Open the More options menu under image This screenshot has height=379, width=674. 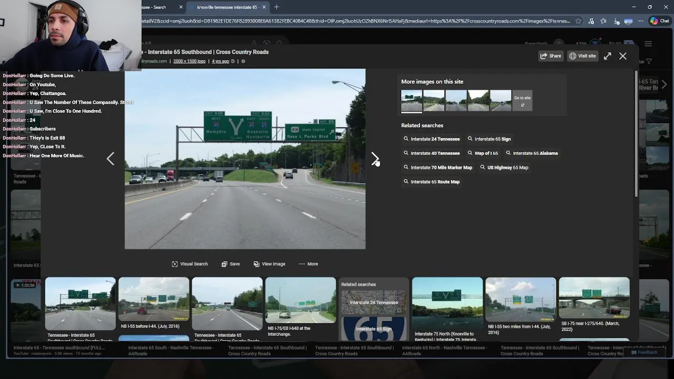[309, 264]
